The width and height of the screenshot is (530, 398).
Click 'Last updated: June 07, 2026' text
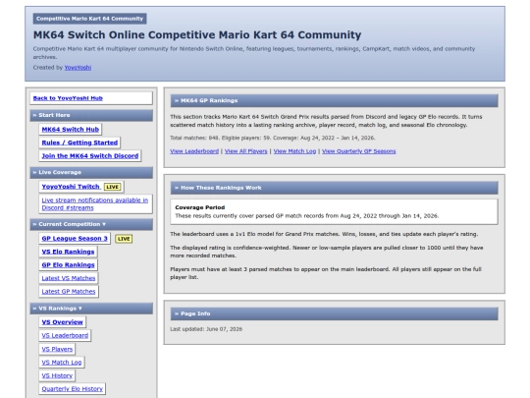click(206, 329)
